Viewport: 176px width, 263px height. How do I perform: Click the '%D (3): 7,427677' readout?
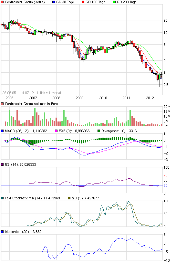85,198
